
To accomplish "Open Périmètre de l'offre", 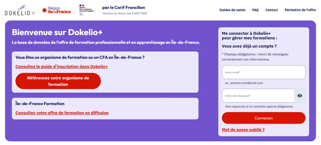I will (x=300, y=10).
